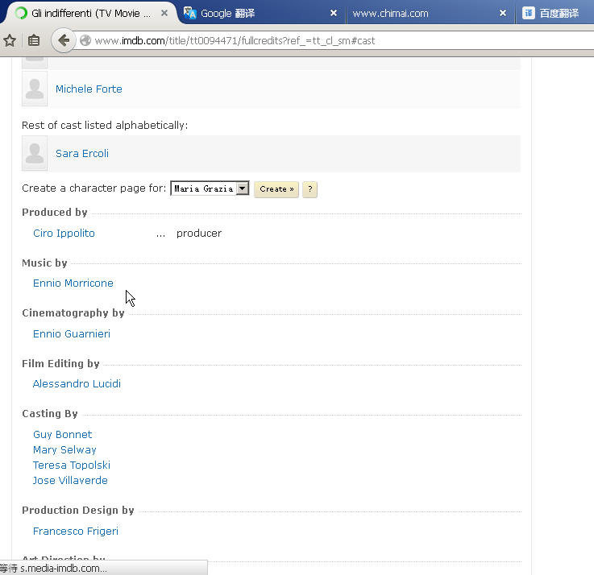Click the 'Film Editing by' heading

(60, 363)
